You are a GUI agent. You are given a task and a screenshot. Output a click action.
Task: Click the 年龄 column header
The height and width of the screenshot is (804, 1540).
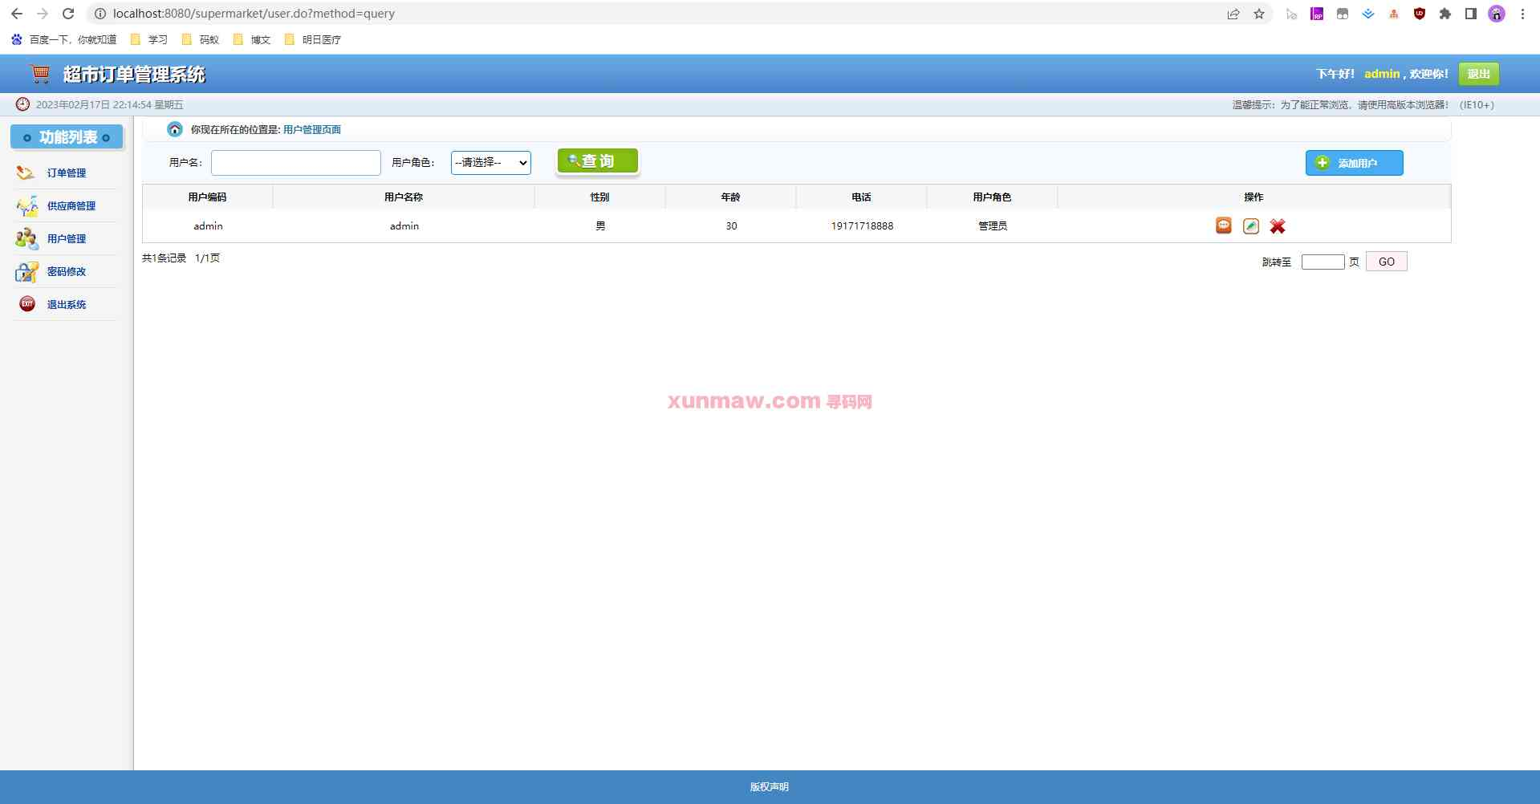click(x=731, y=197)
